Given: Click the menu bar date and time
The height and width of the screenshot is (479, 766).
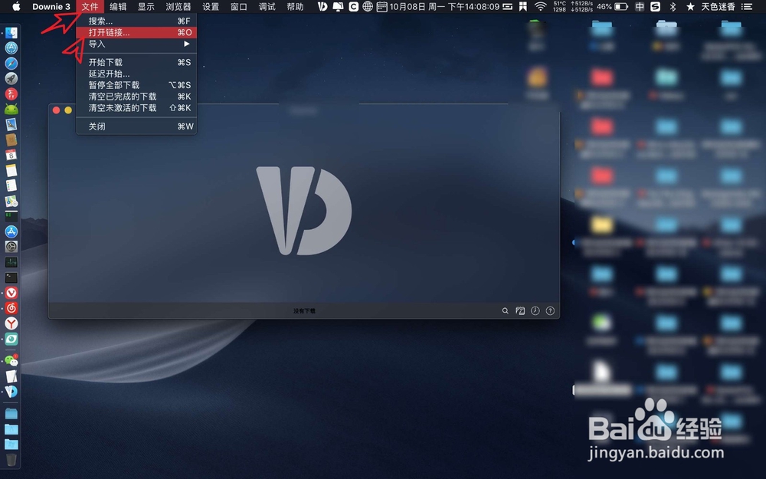Looking at the screenshot, I should 444,6.
